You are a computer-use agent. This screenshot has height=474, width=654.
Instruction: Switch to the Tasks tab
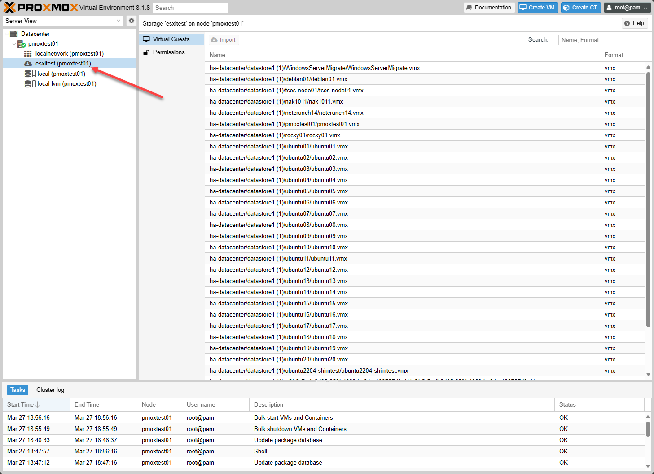click(x=18, y=390)
